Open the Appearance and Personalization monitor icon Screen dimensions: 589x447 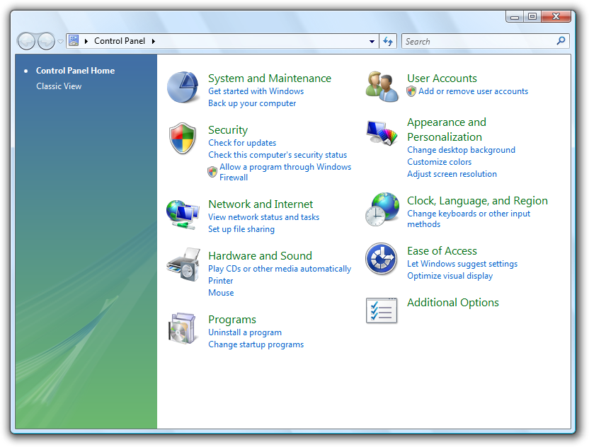(x=382, y=133)
